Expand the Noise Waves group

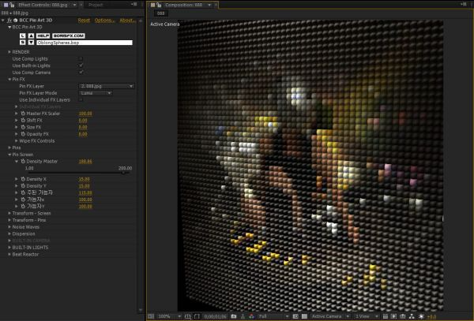[x=9, y=227]
